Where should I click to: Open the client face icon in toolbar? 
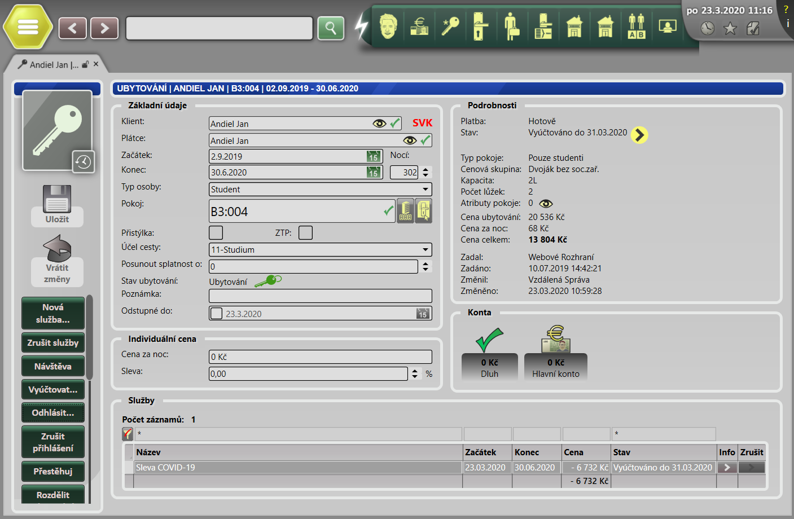388,26
